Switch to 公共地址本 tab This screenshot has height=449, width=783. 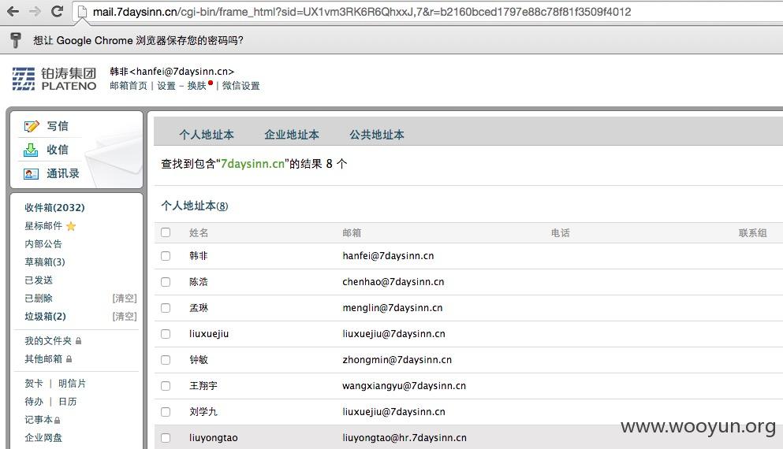(x=377, y=135)
